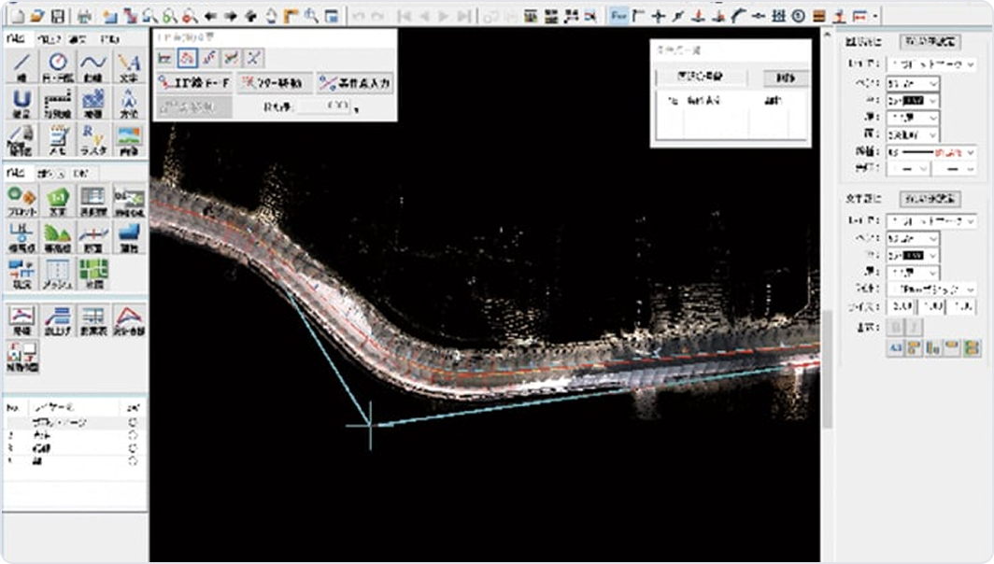Image resolution: width=994 pixels, height=564 pixels.
Task: Open the pen dropdown in text settings
Action: [x=913, y=238]
